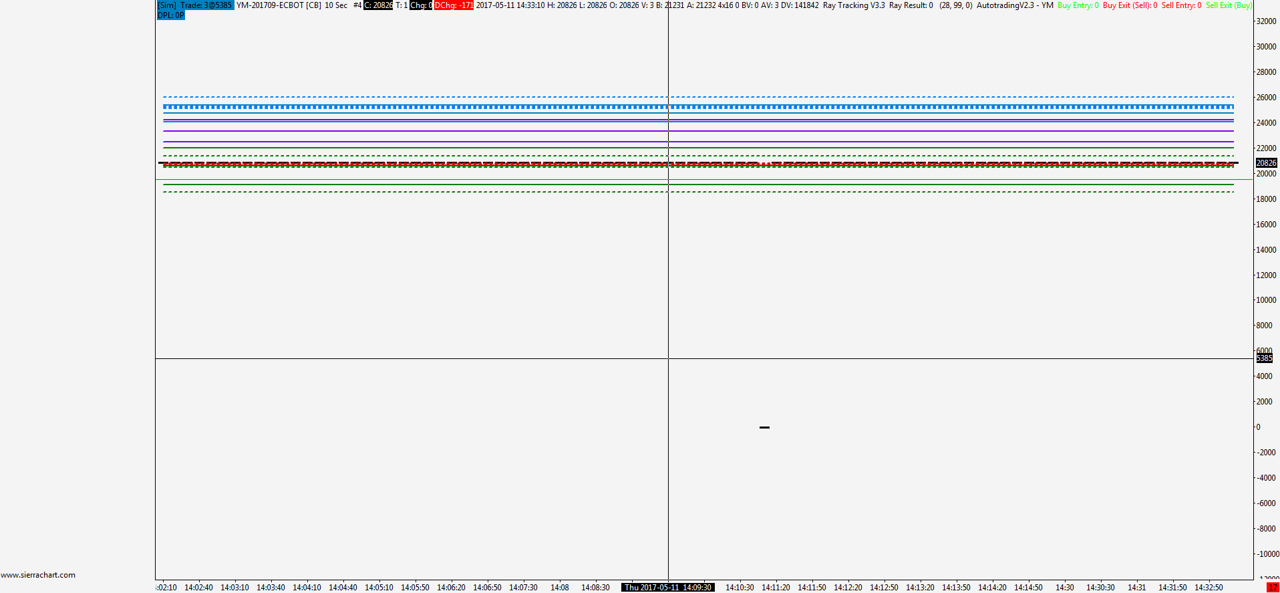Viewport: 1280px width, 593px height.
Task: Click the 4000 label on the price scale
Action: click(x=1264, y=376)
